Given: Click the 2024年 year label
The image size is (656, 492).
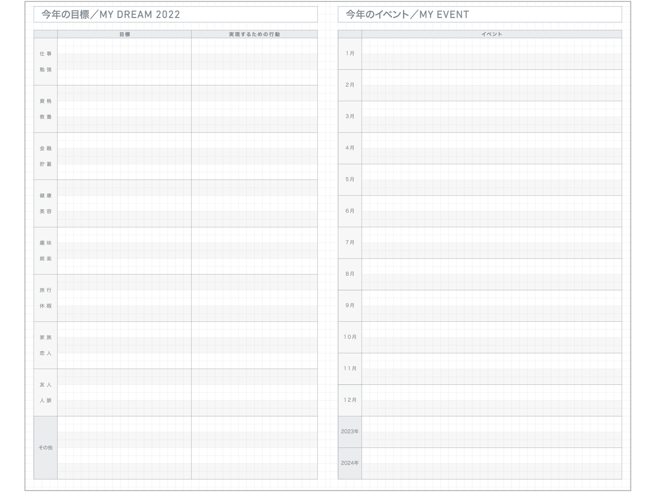Looking at the screenshot, I should (350, 463).
